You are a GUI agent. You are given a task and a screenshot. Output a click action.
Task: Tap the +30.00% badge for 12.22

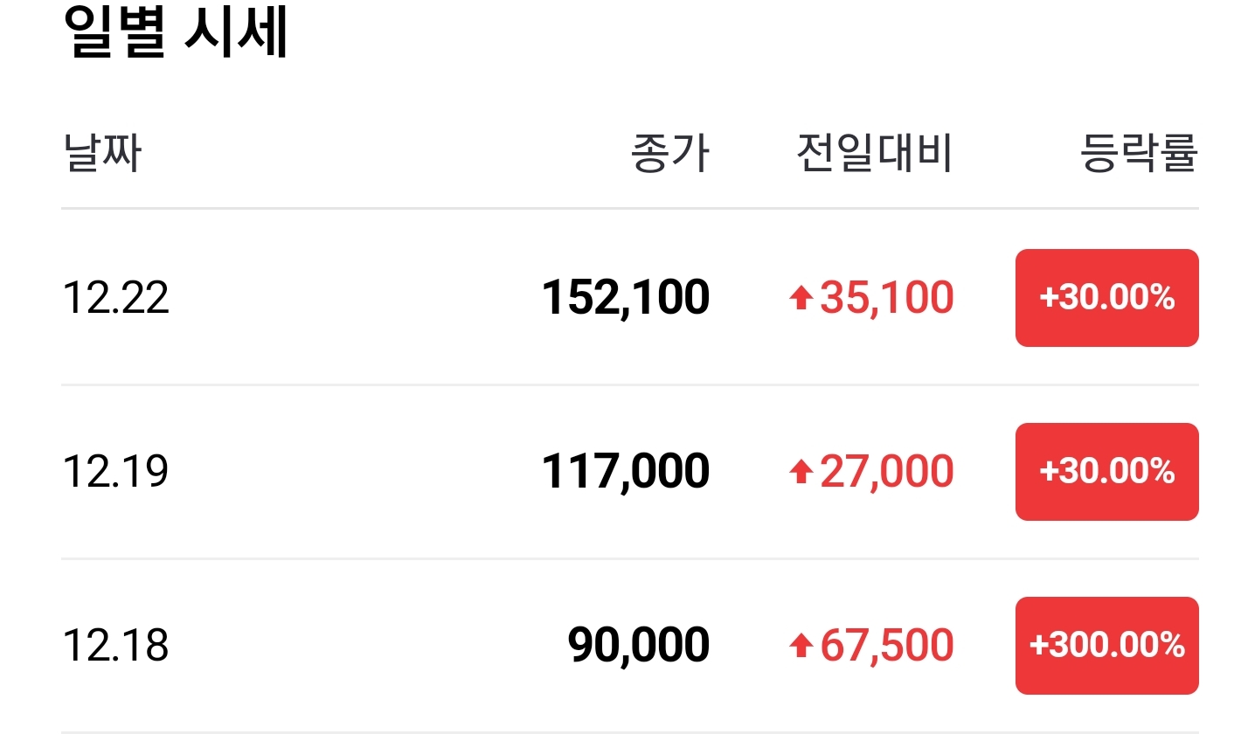click(x=1106, y=298)
